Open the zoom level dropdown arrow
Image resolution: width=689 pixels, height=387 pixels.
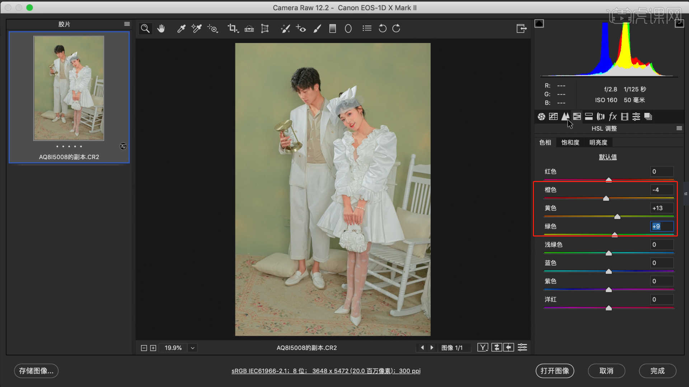click(x=193, y=348)
